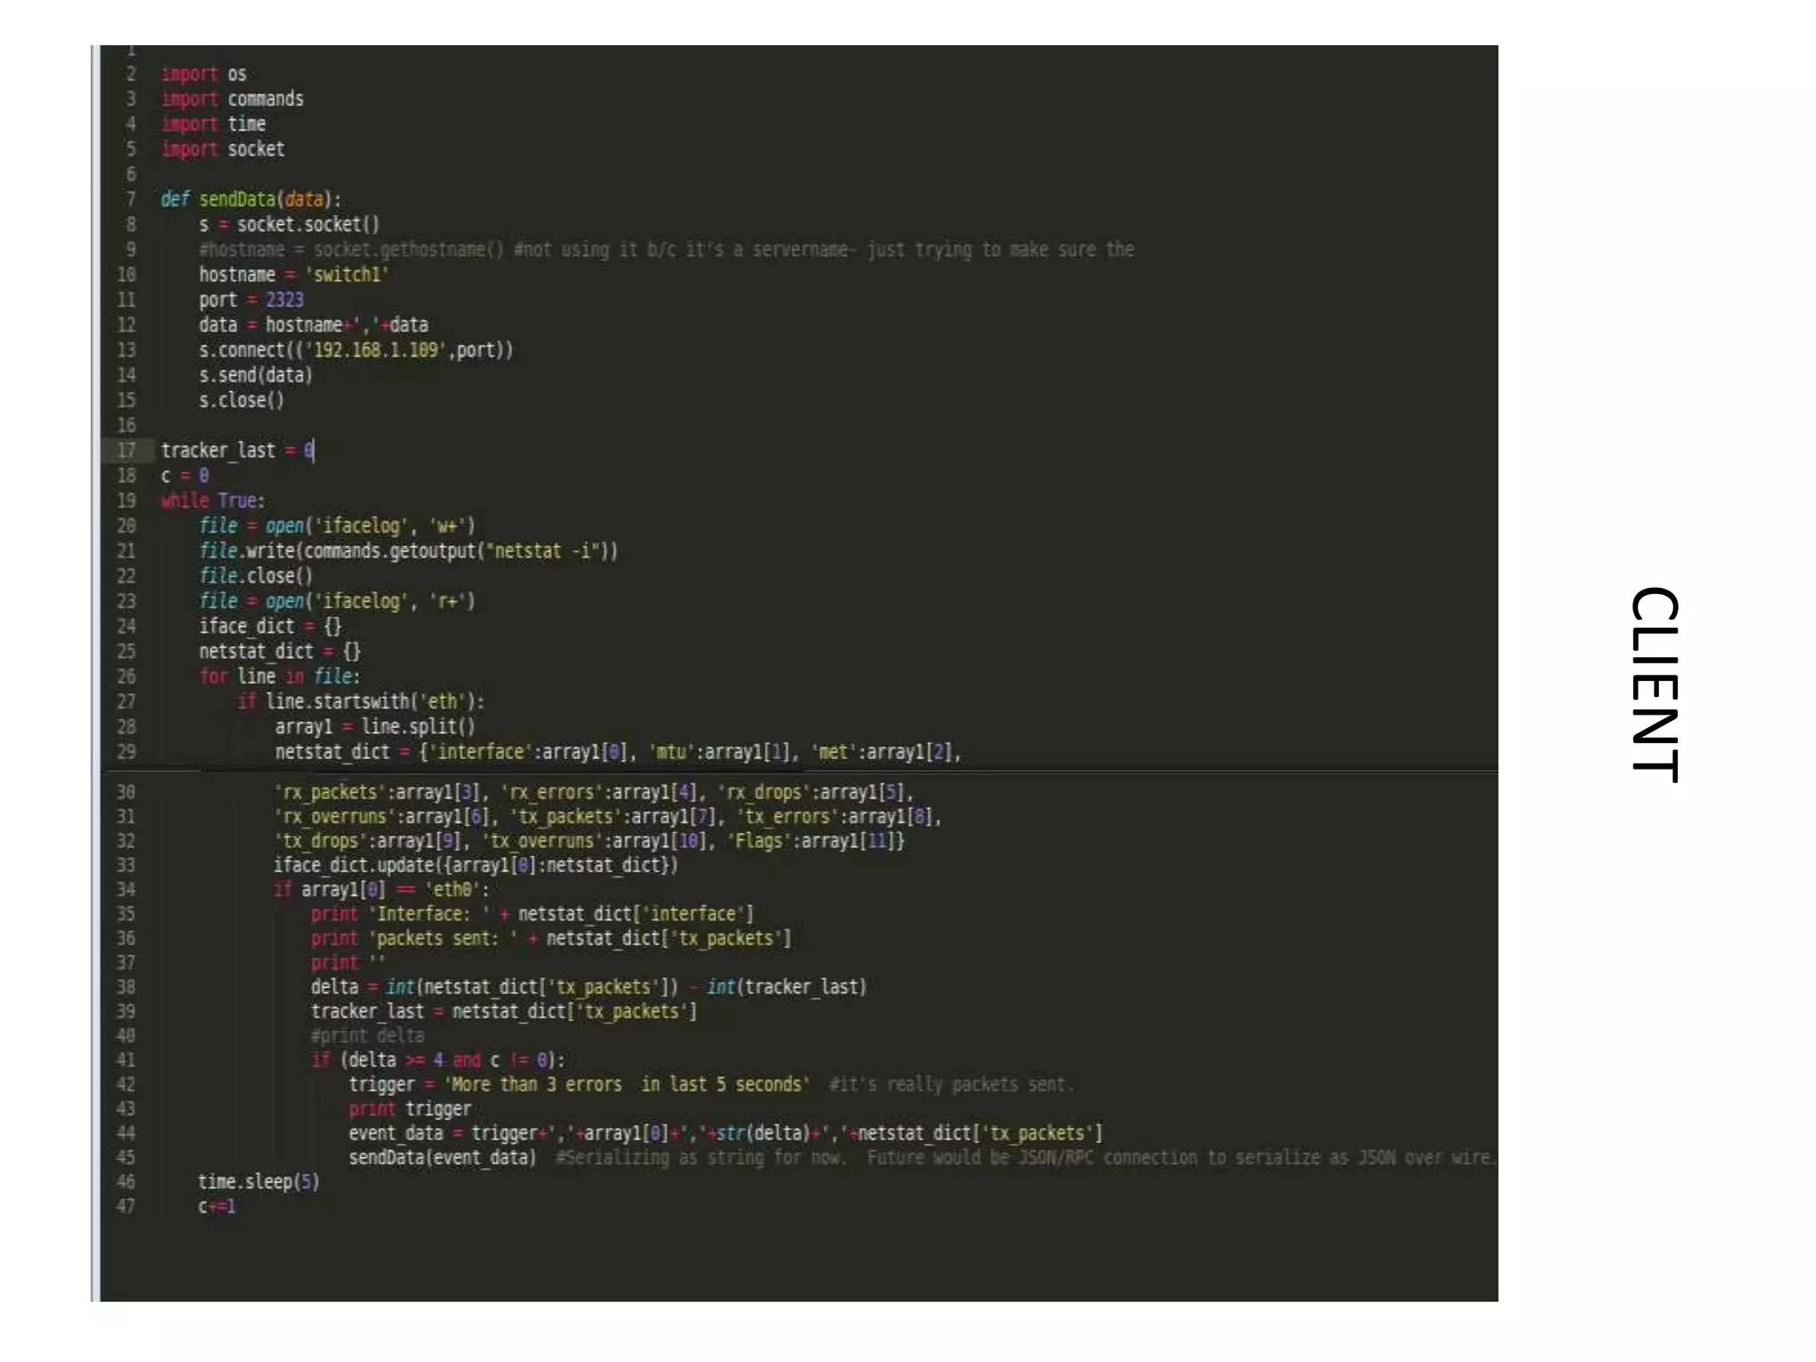Click line number 17 in gutter
Viewport: 1816px width, 1362px height.
coord(127,450)
